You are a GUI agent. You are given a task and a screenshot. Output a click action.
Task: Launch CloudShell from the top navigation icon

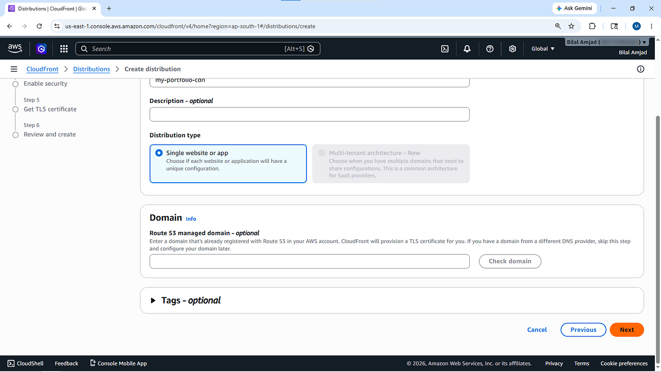[x=445, y=49]
